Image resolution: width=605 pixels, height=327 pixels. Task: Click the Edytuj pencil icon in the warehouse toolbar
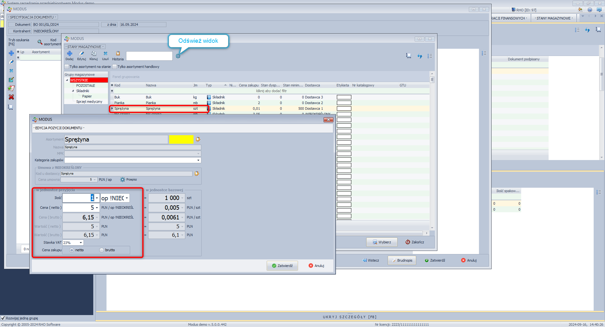[x=81, y=54]
